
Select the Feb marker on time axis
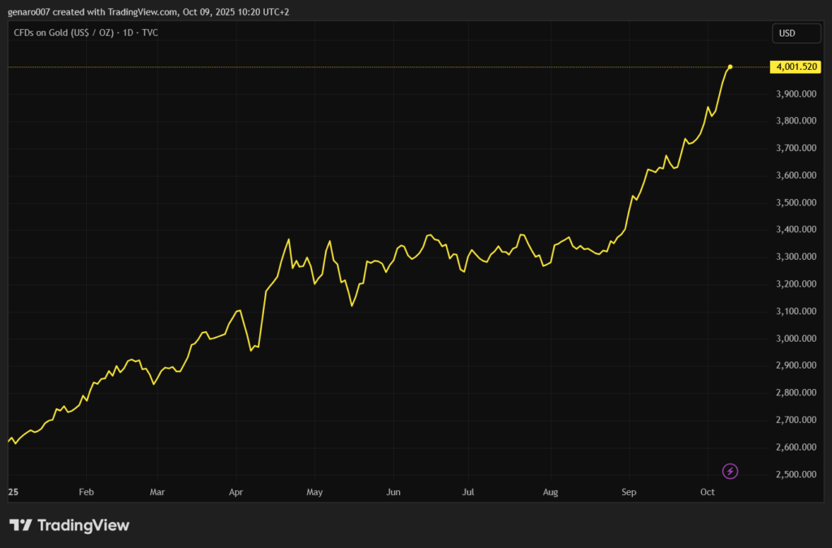point(86,492)
